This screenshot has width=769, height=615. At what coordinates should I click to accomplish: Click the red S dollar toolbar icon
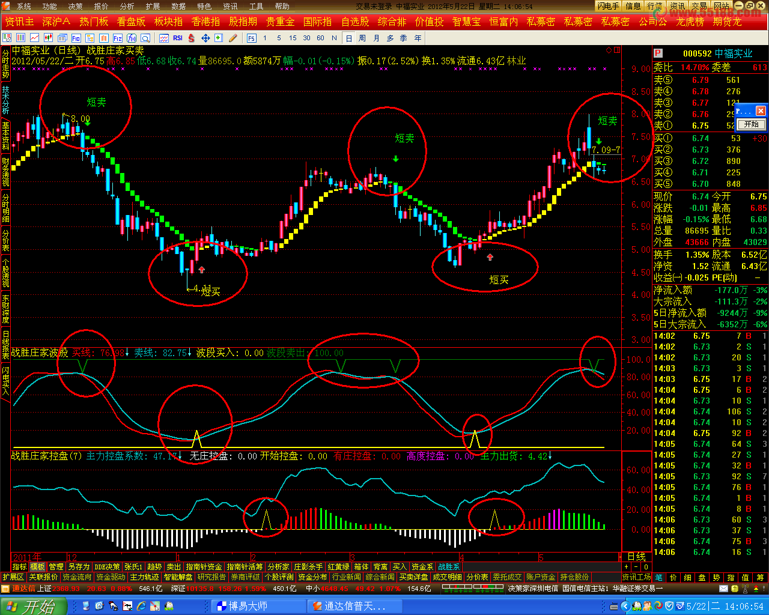pyautogui.click(x=191, y=38)
